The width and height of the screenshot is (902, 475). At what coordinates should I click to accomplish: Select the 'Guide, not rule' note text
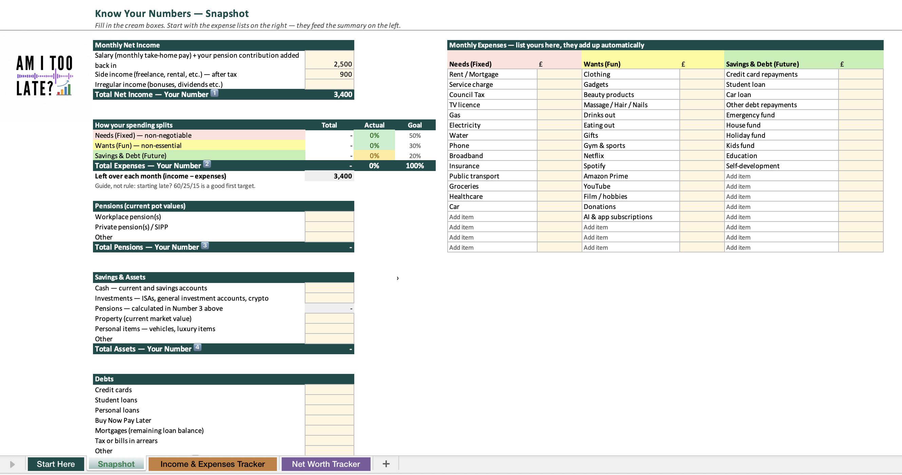click(x=175, y=186)
